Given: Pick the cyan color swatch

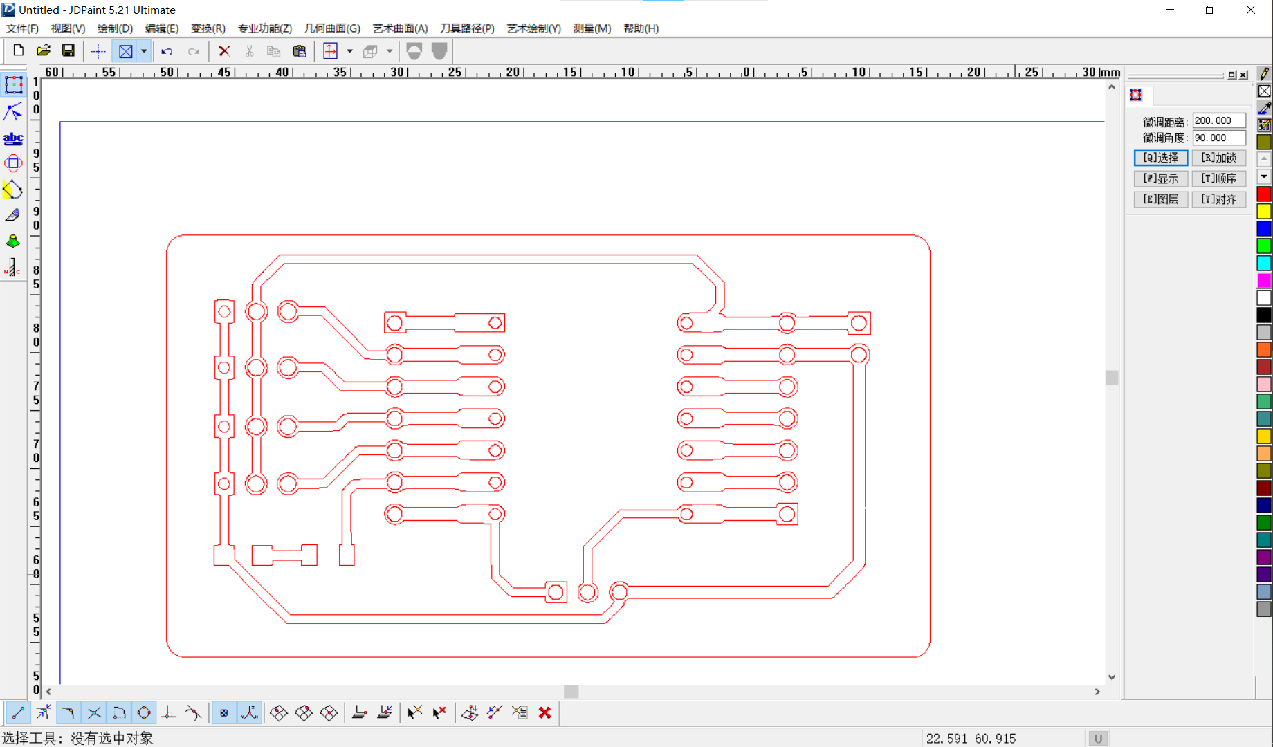Looking at the screenshot, I should [1264, 264].
